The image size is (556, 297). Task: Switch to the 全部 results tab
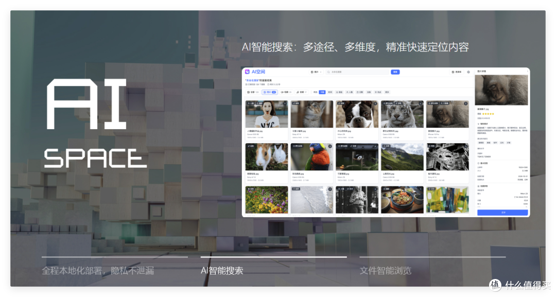pyautogui.click(x=253, y=92)
